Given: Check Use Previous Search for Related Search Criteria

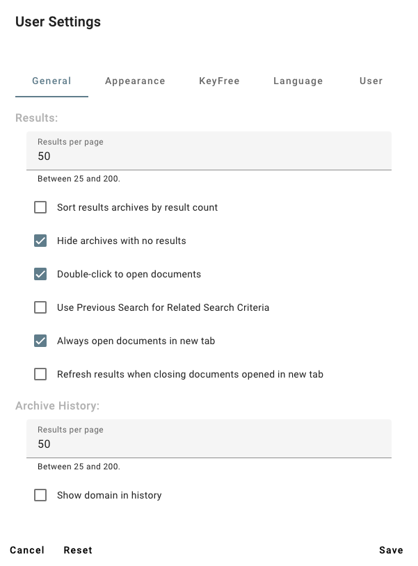Looking at the screenshot, I should coord(41,307).
